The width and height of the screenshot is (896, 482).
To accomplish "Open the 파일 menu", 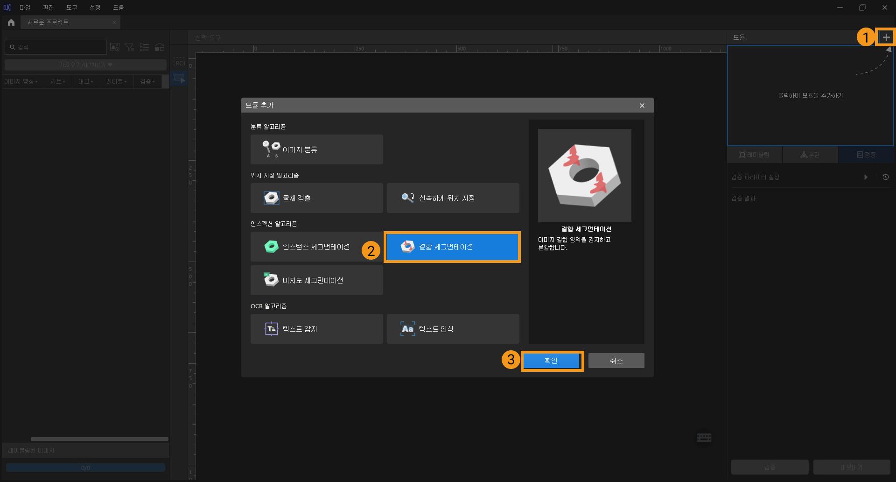I will (x=25, y=7).
